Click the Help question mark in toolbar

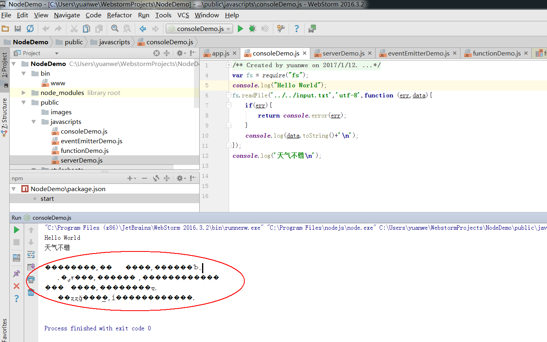pyautogui.click(x=297, y=29)
